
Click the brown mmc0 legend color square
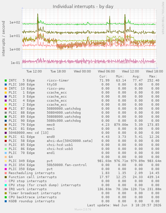(6, 125)
